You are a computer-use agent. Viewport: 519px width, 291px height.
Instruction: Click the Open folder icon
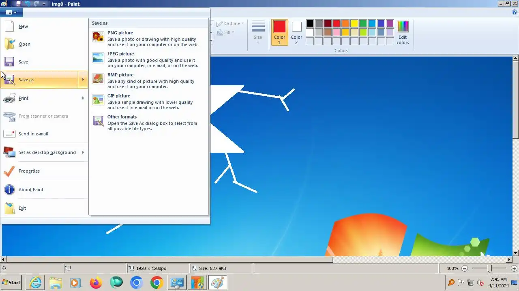pos(9,44)
